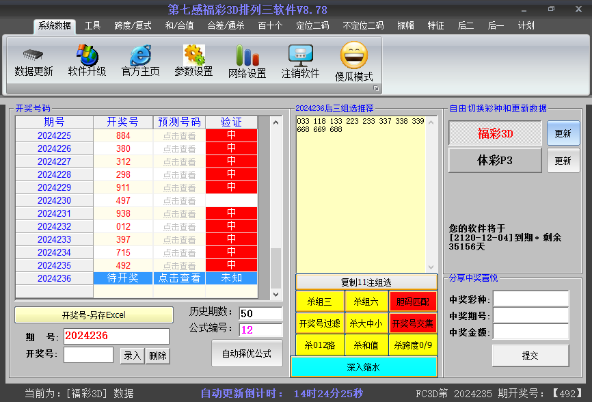Click the 待开奖 cell
Image resolution: width=592 pixels, height=402 pixels.
pyautogui.click(x=123, y=278)
